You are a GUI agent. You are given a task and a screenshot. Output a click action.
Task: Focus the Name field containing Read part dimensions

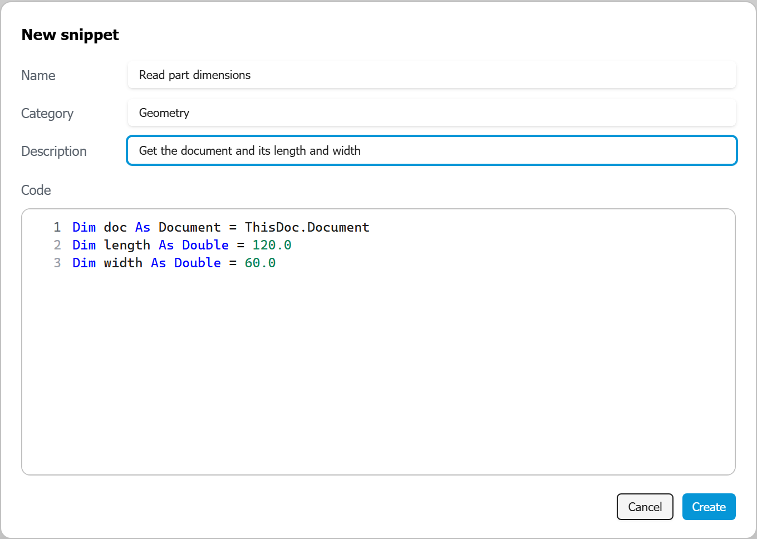(x=432, y=75)
